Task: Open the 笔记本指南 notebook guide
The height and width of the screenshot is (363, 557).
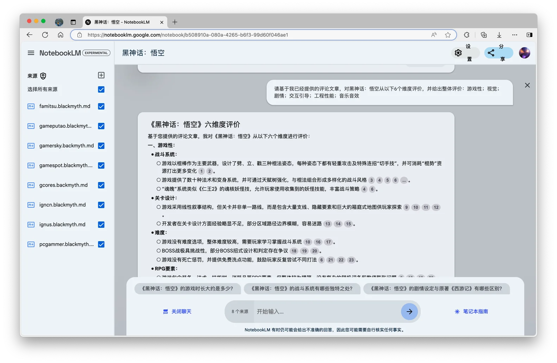Action: tap(471, 312)
